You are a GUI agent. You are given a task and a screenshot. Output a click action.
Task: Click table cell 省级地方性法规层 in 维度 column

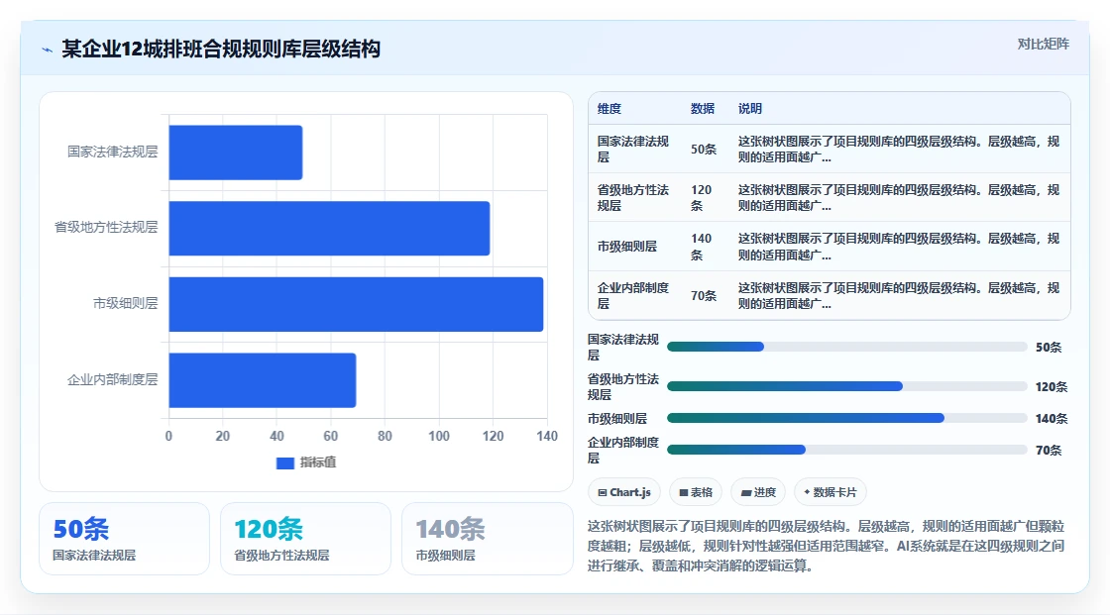click(x=633, y=198)
